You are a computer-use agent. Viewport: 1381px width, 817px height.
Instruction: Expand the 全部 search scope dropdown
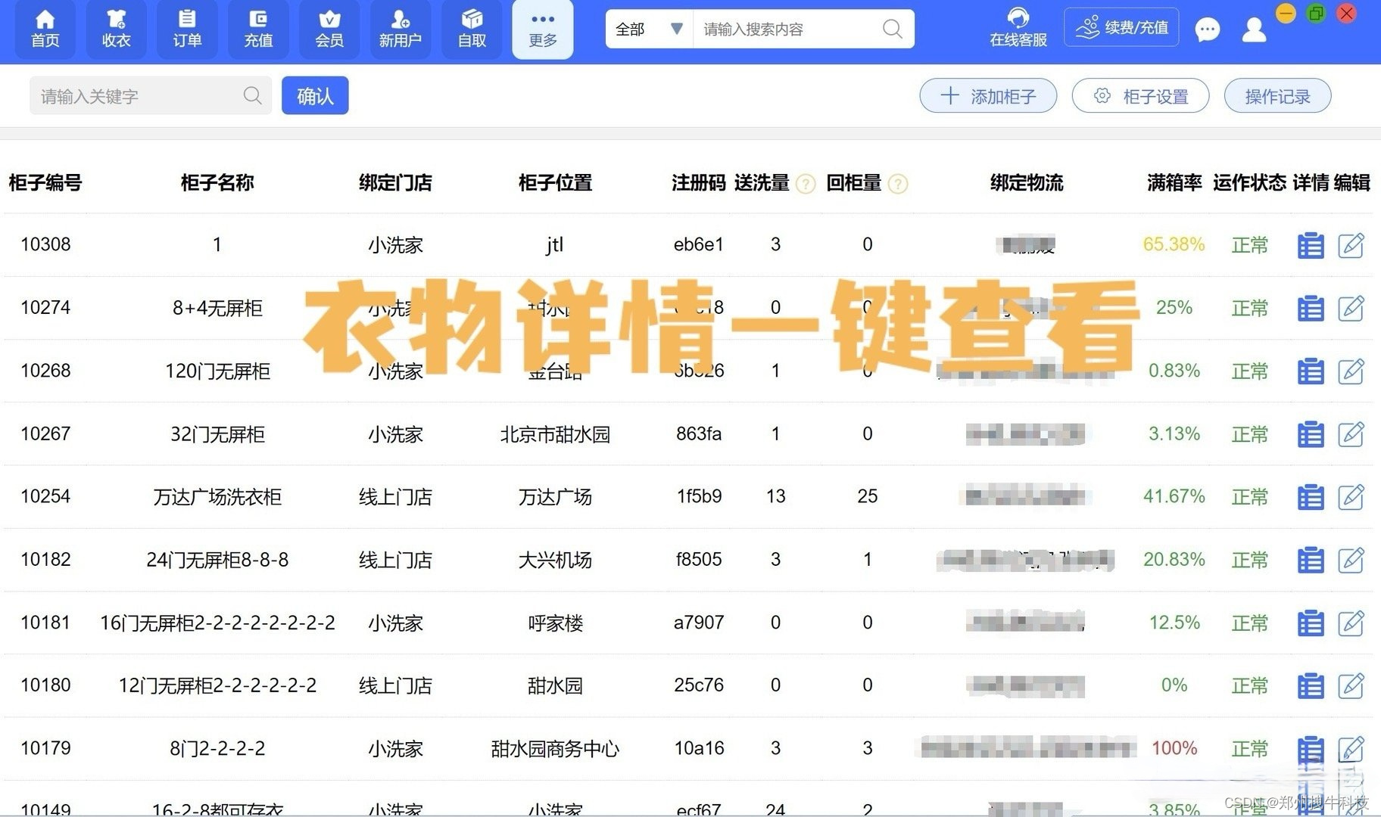coord(649,29)
